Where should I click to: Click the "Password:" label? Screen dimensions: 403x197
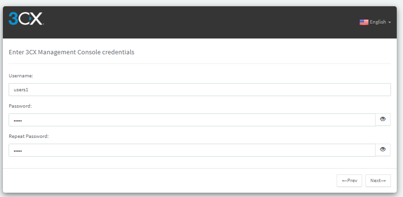[20, 106]
